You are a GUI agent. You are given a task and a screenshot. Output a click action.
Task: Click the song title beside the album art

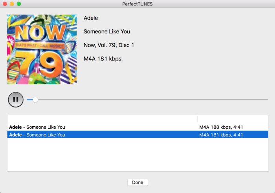click(x=107, y=31)
